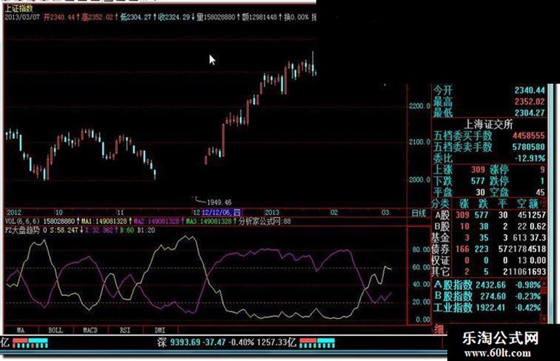Click the S:58.247 indicator value

63,231
